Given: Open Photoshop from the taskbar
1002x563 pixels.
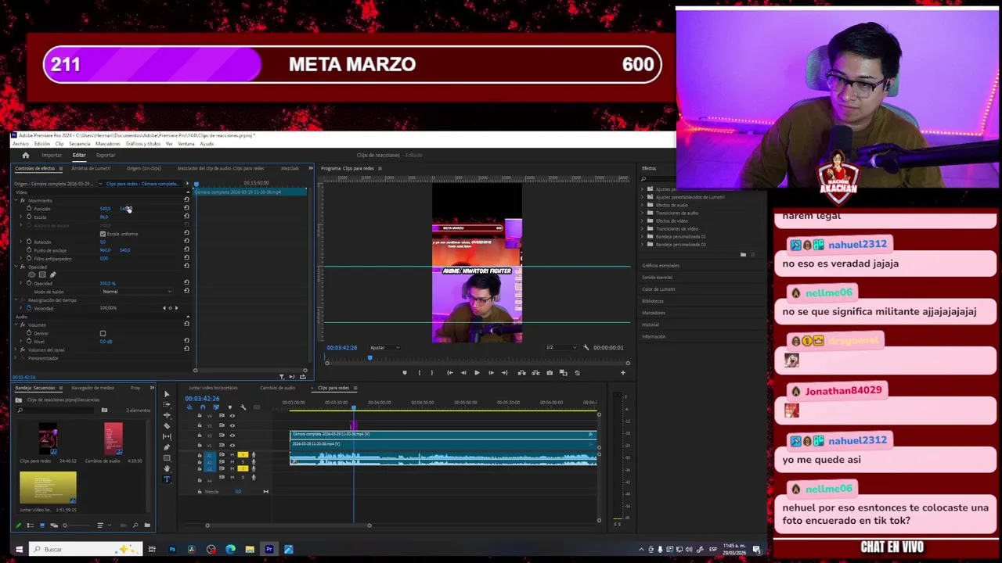Looking at the screenshot, I should tap(172, 549).
